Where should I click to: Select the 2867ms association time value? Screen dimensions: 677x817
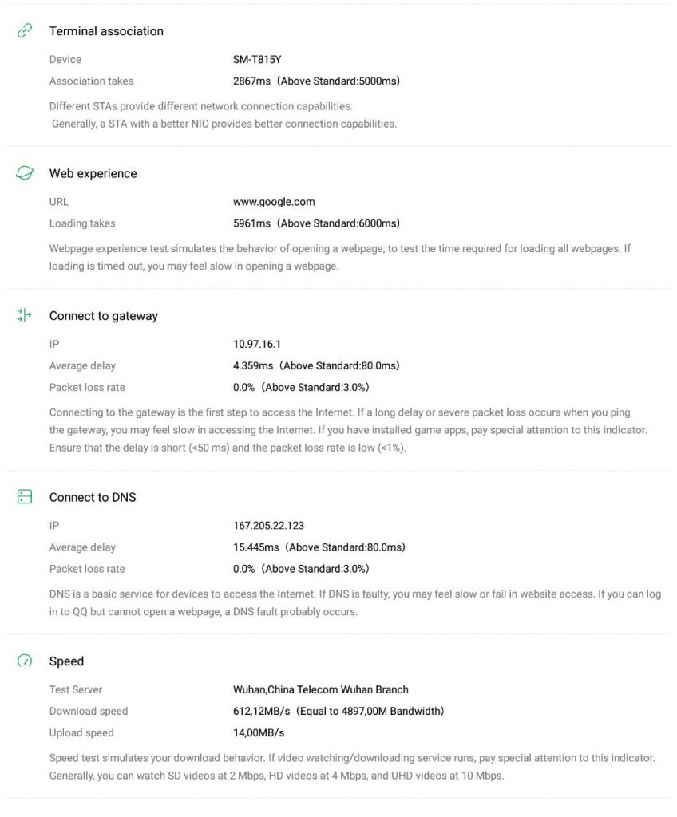tap(251, 81)
